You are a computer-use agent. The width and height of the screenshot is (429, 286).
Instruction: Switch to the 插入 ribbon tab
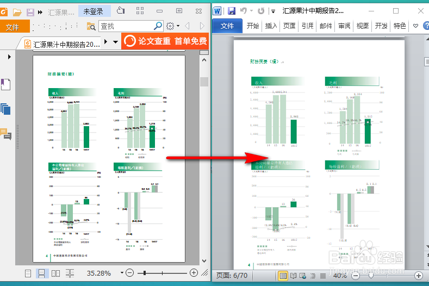click(x=271, y=26)
